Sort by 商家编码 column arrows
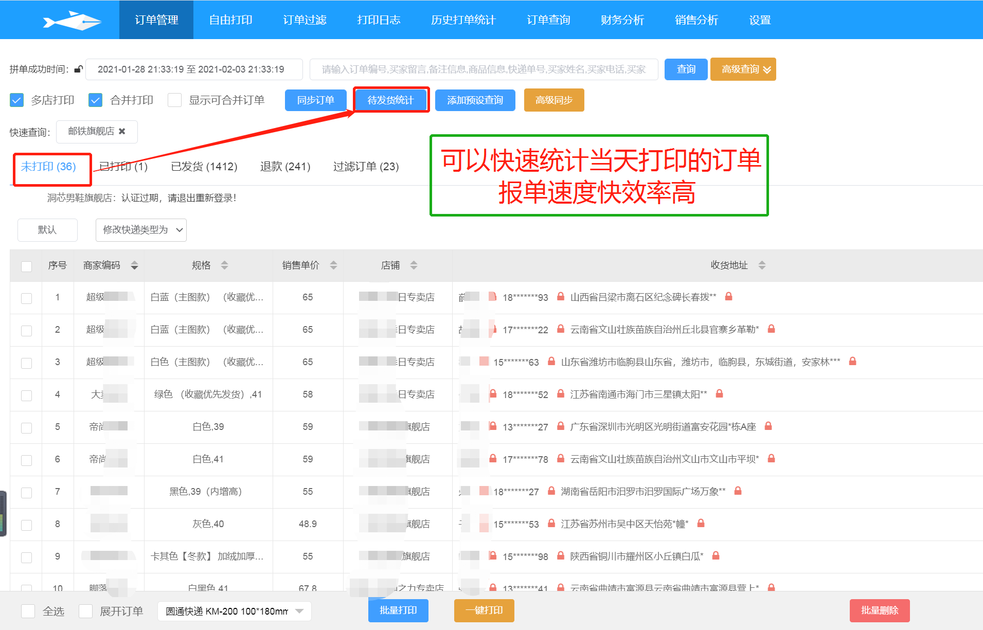Screen dimensions: 983x630 pyautogui.click(x=134, y=265)
